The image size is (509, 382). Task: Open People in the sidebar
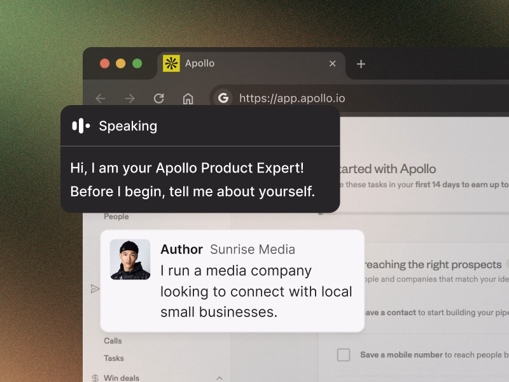[116, 216]
